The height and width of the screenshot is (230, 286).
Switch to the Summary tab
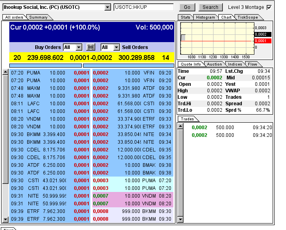(38, 17)
